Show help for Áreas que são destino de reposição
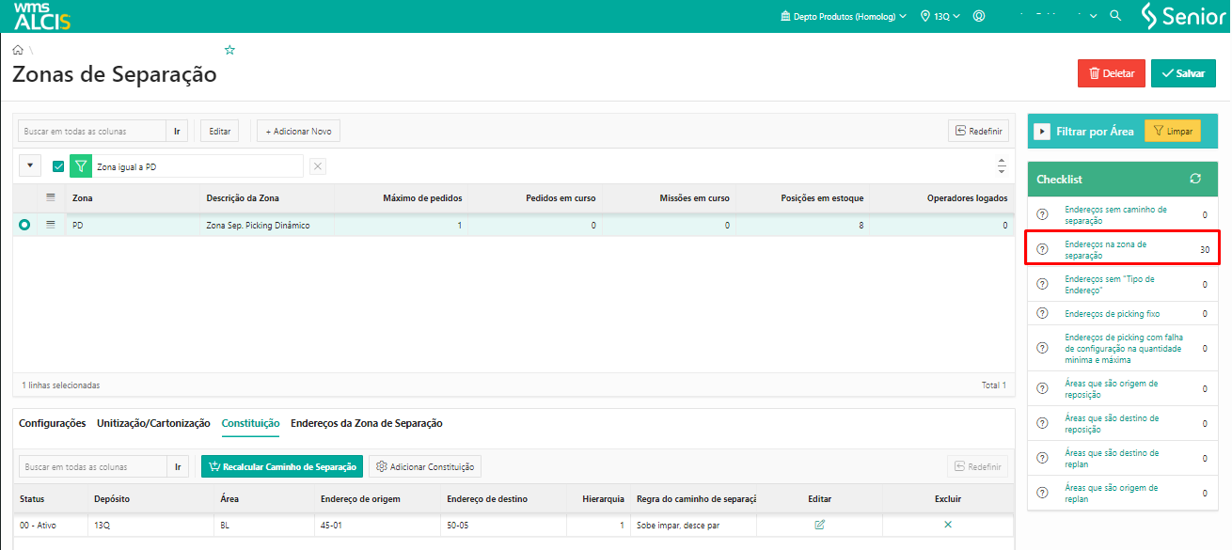The width and height of the screenshot is (1232, 550). point(1042,423)
